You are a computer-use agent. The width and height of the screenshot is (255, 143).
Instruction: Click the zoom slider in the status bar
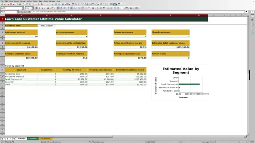tap(239, 142)
